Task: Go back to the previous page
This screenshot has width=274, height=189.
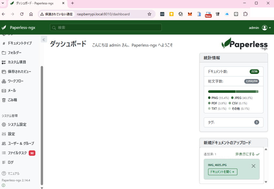Action: pos(3,14)
